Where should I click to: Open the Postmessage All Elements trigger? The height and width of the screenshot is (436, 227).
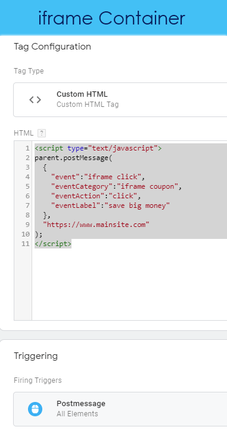120,409
